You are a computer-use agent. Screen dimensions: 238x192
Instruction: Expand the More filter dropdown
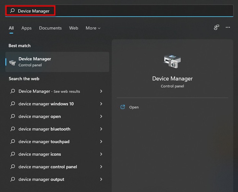point(93,28)
